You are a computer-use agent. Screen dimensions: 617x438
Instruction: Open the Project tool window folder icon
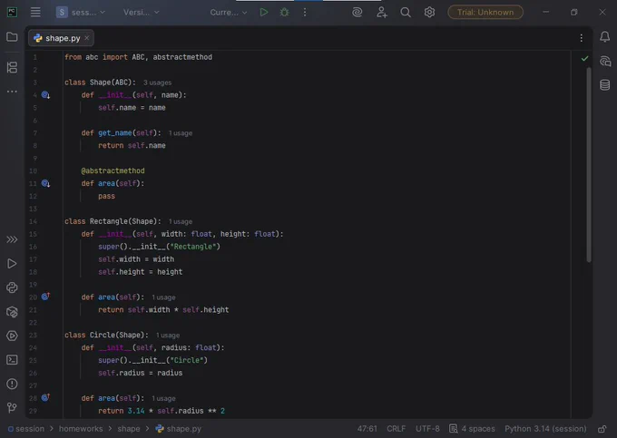pos(12,37)
